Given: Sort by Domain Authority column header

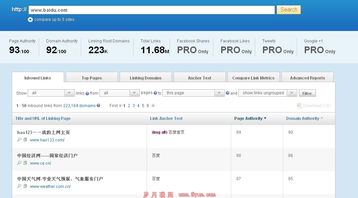Looking at the screenshot, I should click(x=302, y=119).
